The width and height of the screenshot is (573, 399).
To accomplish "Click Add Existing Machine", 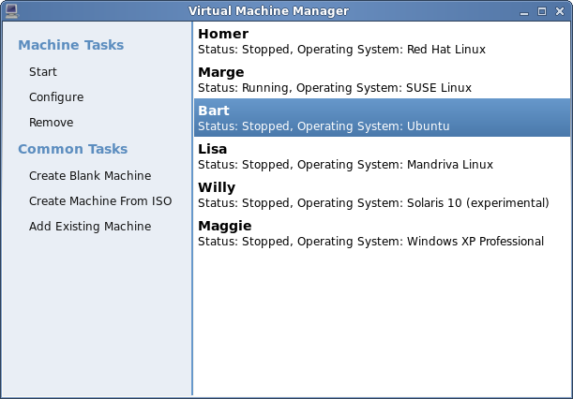I will coord(90,227).
